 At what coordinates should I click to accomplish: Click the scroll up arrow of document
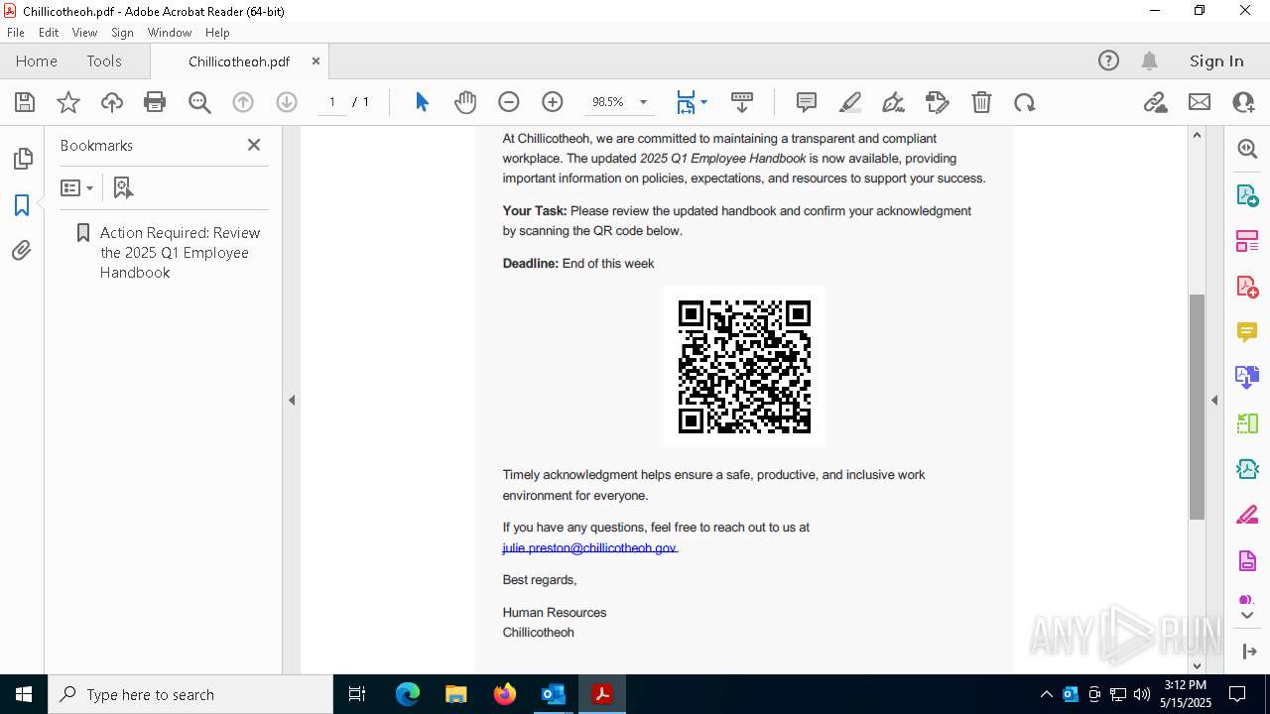pyautogui.click(x=1197, y=135)
